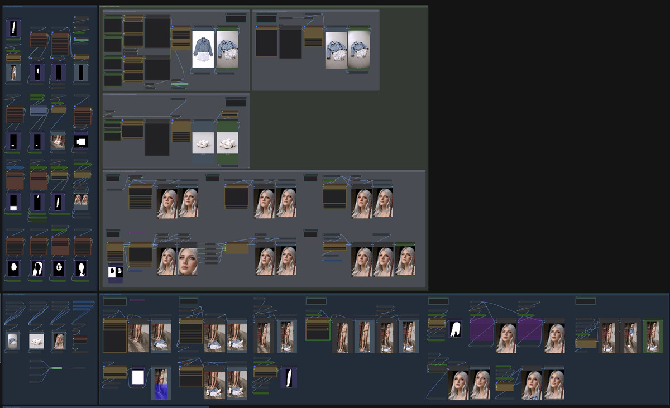Select the white sandals preview in the blue-gray node
Viewport: 670px width, 408px height.
[x=203, y=143]
